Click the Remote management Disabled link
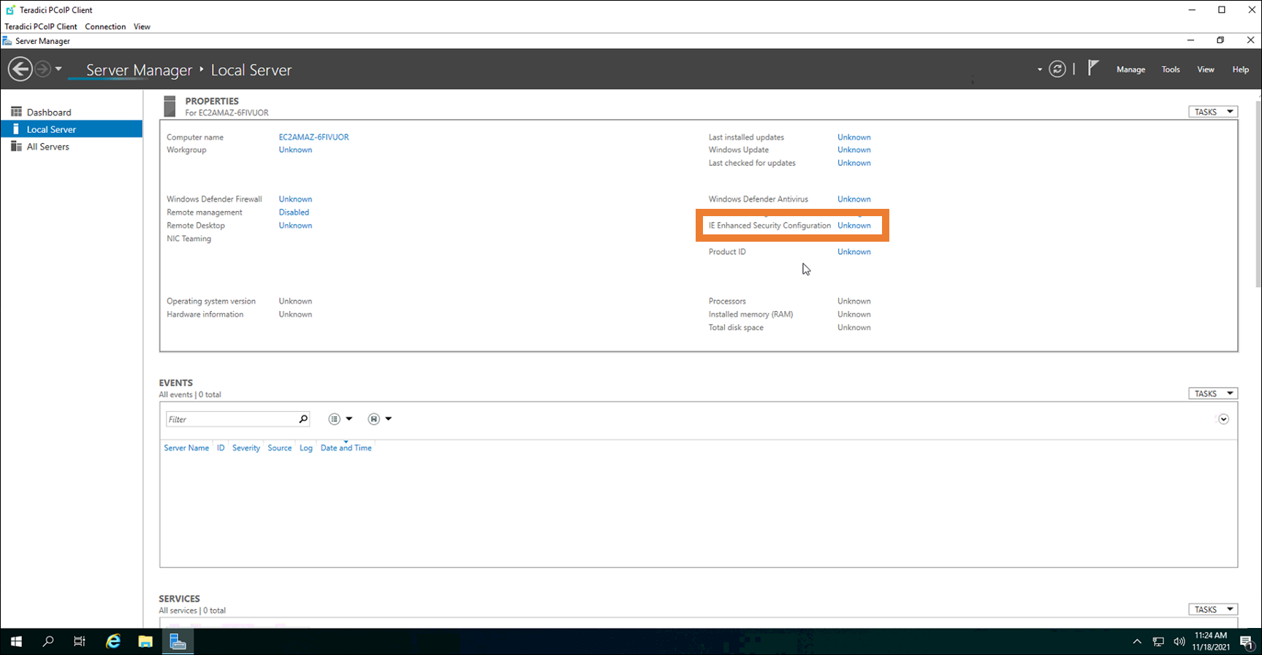Screen dimensions: 1262x655 tap(294, 212)
